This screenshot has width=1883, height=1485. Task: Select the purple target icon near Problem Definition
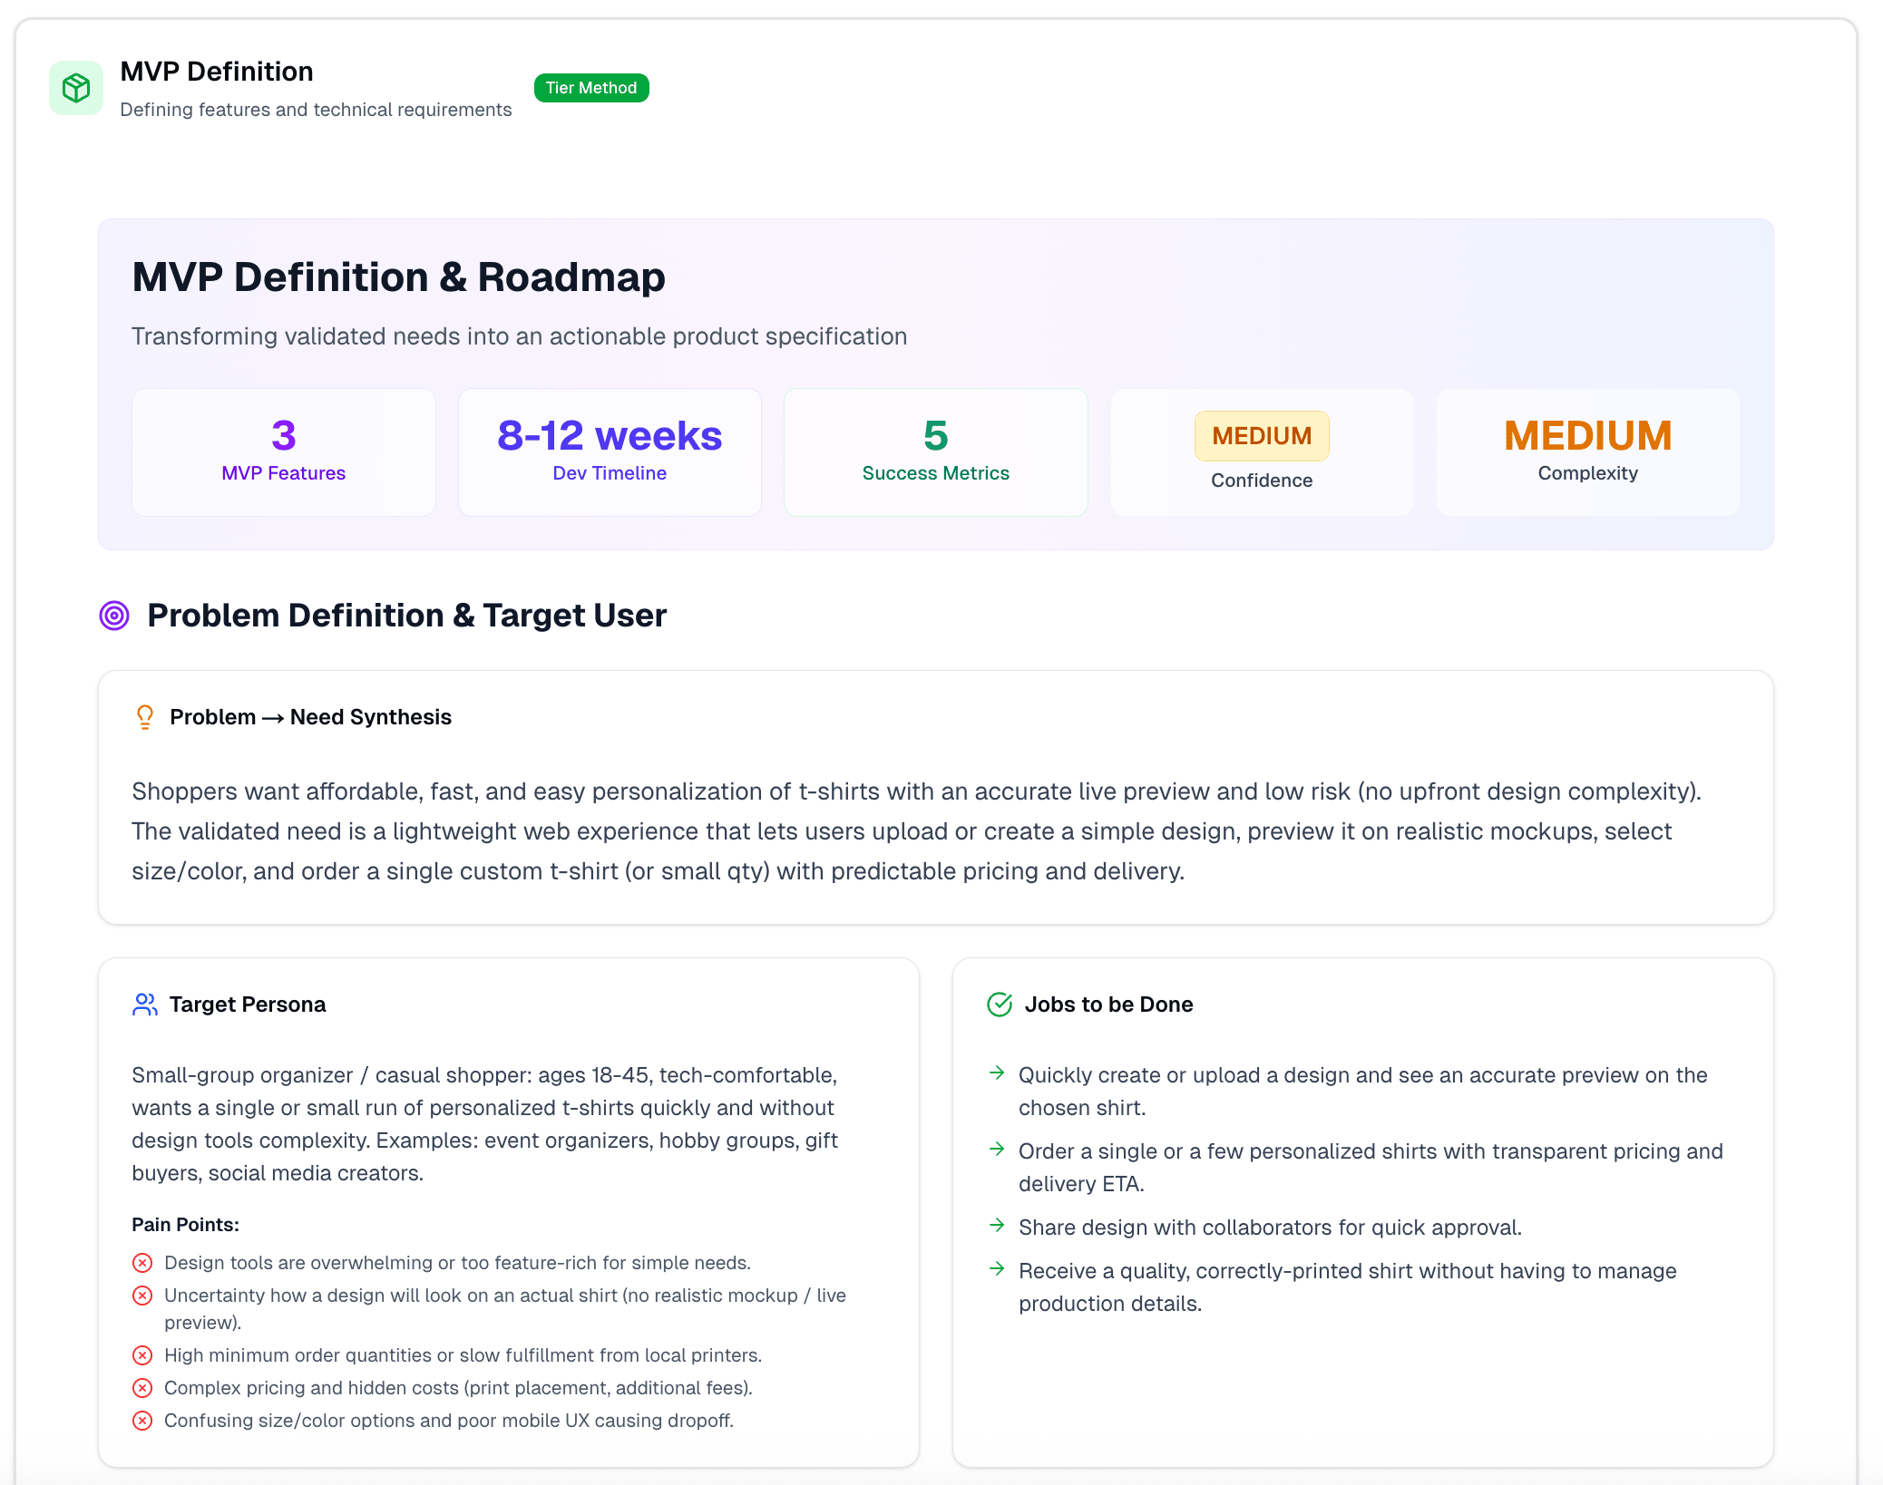(x=112, y=616)
